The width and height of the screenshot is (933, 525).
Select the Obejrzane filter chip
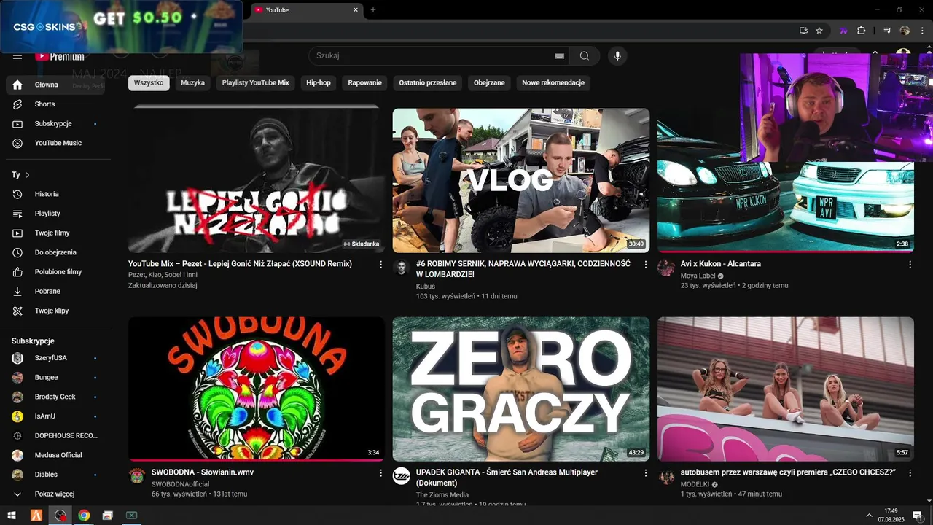tap(489, 83)
